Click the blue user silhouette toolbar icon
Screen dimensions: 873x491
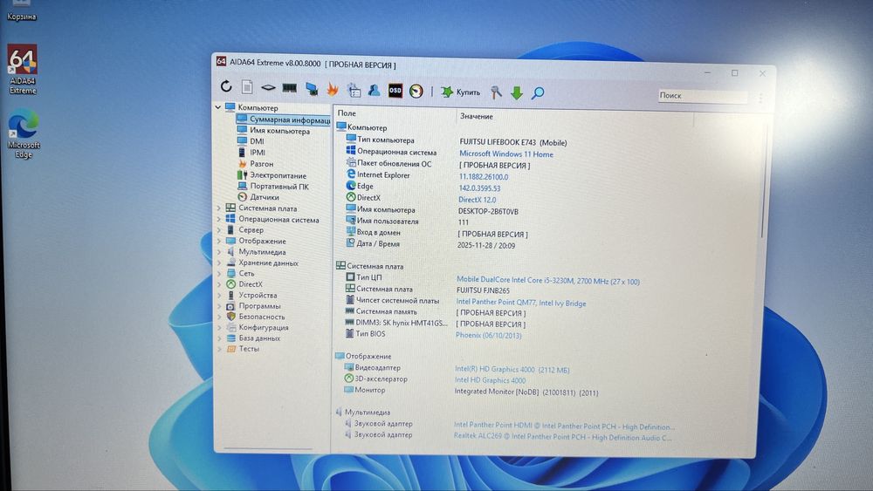[x=375, y=90]
